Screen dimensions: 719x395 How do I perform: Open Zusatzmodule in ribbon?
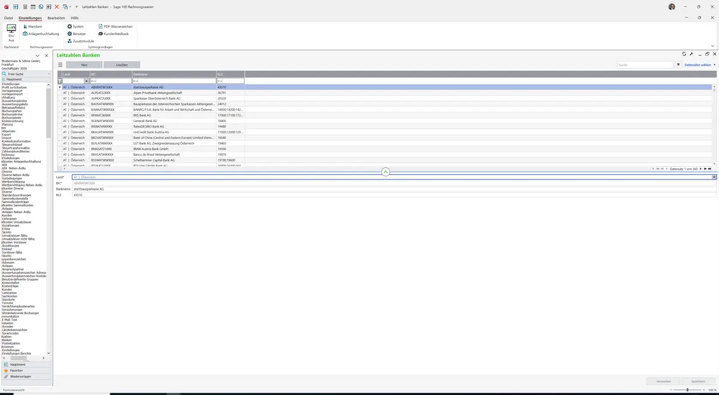[80, 41]
